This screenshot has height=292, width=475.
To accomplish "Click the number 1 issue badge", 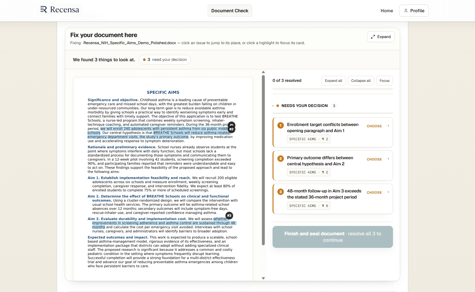I will tap(281, 125).
